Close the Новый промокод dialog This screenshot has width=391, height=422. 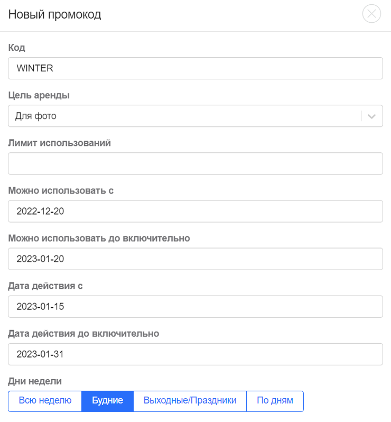371,13
